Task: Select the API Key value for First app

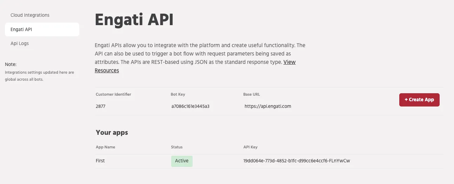Action: point(296,161)
